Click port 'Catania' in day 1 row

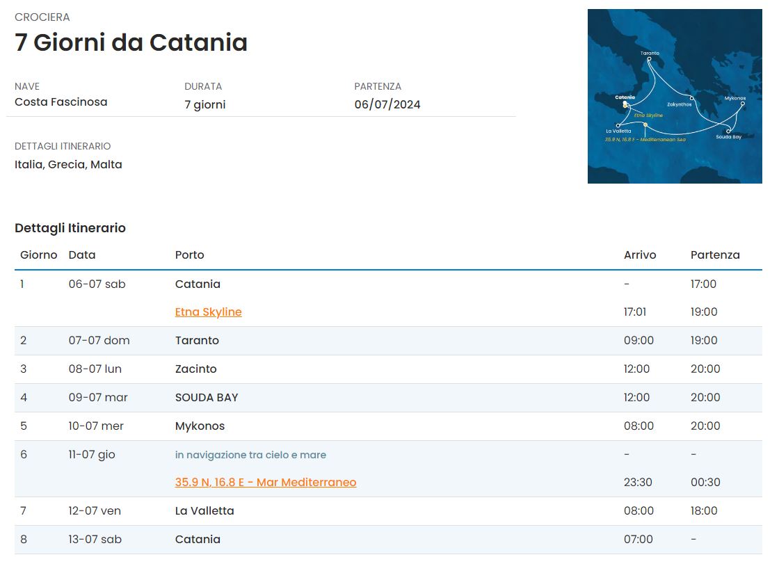[x=198, y=284]
